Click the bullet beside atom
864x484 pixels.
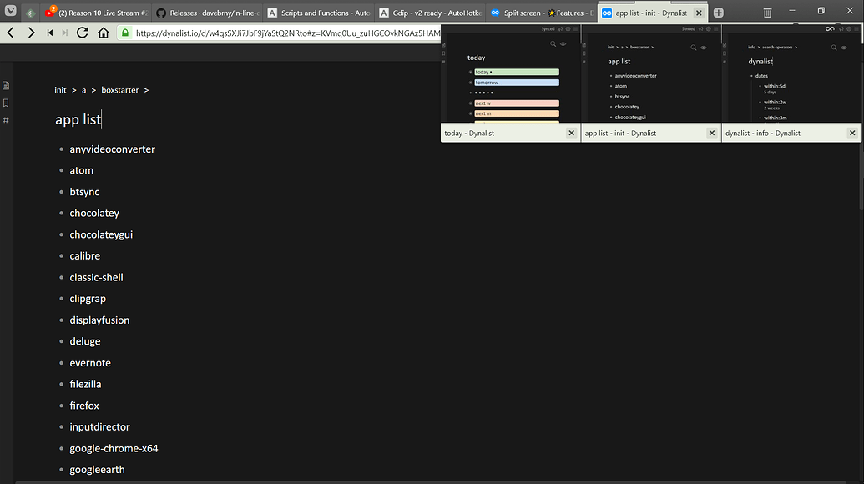coord(61,171)
